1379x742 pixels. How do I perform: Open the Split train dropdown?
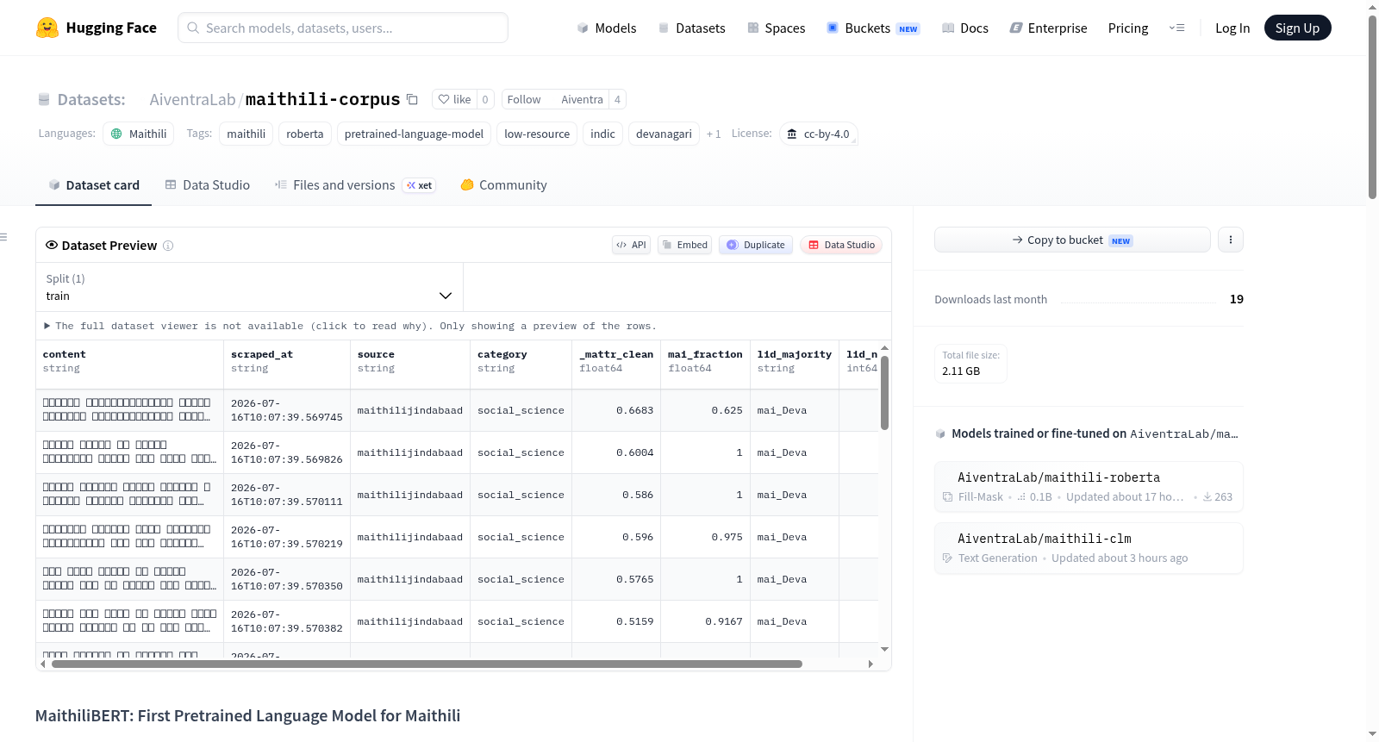(x=249, y=287)
